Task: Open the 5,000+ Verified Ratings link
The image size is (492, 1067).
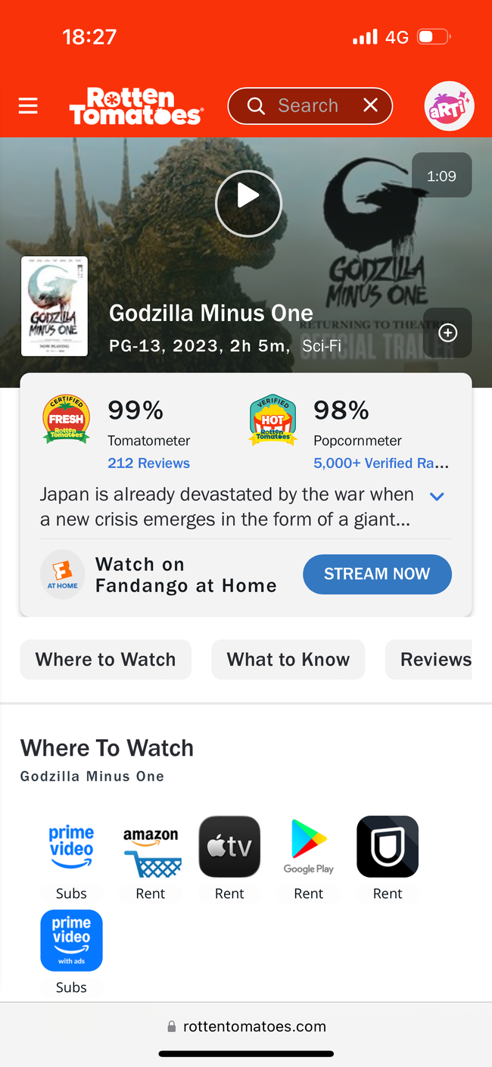Action: click(381, 463)
